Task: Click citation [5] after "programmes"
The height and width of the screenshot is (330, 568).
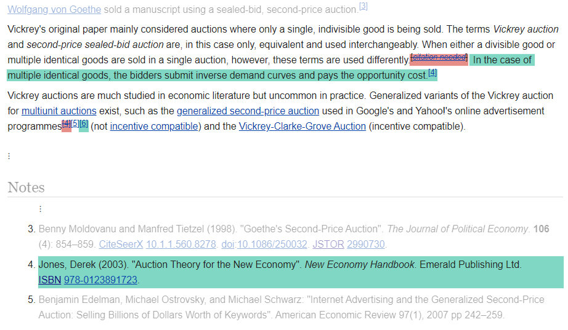Action: [75, 124]
